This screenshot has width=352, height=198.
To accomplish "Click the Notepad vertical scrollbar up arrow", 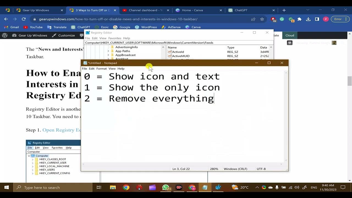I will click(x=286, y=73).
